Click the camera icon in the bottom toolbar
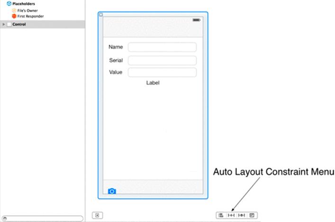 click(112, 191)
